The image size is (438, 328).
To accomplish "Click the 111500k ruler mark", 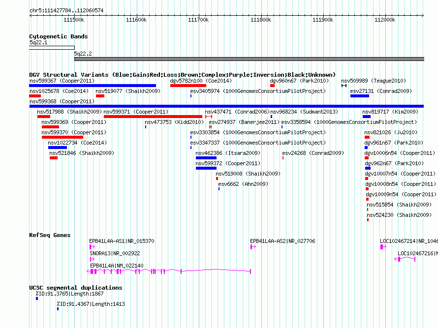I will (74, 20).
